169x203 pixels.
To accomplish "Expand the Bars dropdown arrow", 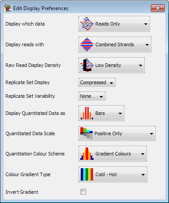I will 120,114.
